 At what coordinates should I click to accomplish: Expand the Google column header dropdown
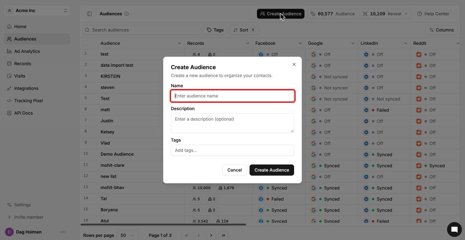coord(353,43)
